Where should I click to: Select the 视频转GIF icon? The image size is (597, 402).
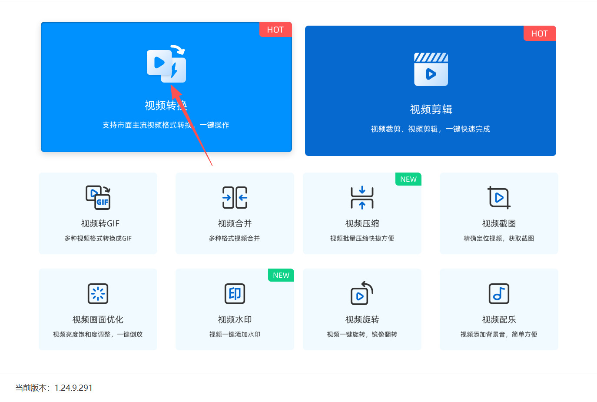[98, 197]
